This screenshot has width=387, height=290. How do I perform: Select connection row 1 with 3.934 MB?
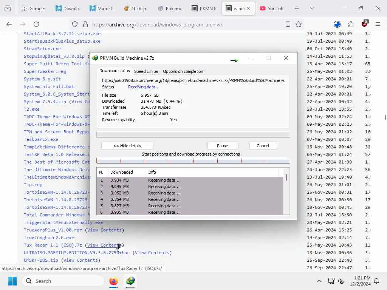190,180
